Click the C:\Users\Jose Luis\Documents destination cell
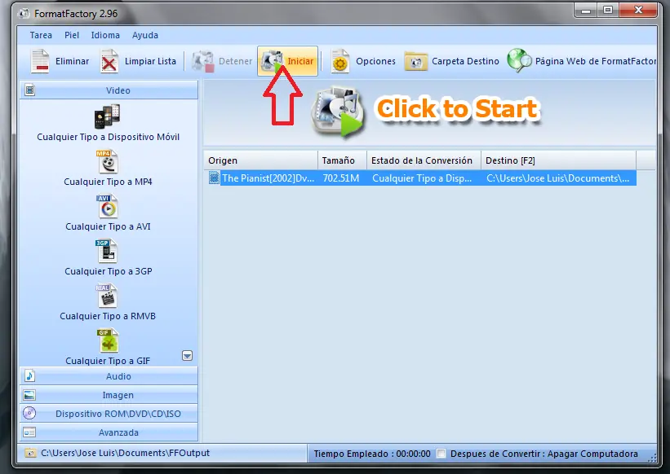The height and width of the screenshot is (474, 670). click(x=557, y=178)
